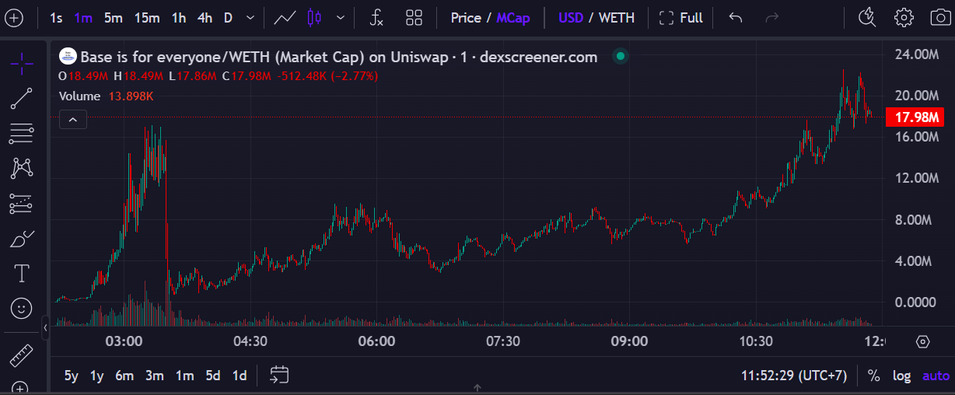The image size is (955, 395).
Task: Set the range to 1d
Action: 240,376
